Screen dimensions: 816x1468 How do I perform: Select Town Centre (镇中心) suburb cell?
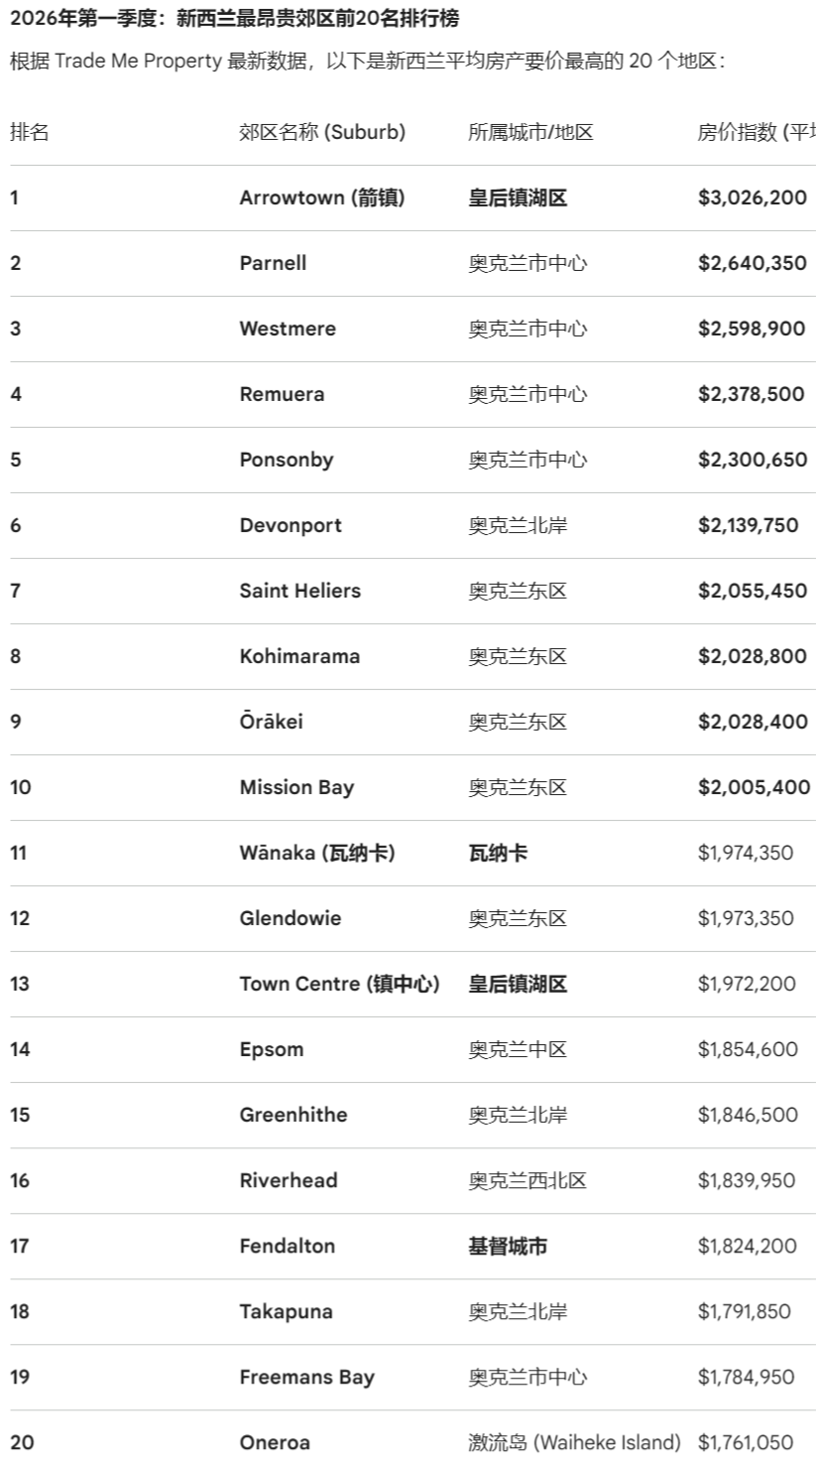339,984
